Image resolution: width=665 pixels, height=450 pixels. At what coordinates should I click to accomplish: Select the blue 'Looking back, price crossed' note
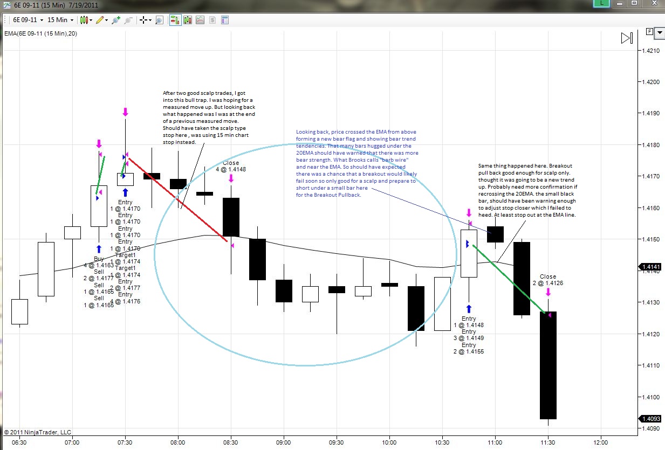point(357,163)
